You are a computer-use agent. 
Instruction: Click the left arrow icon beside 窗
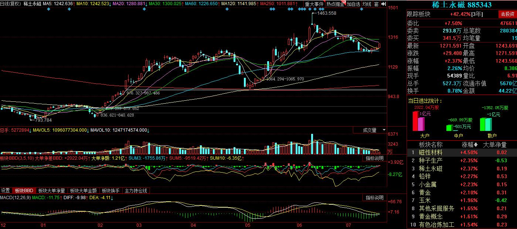[x=383, y=4]
